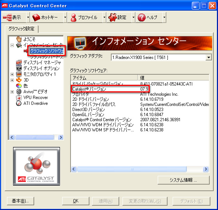Open the 表示 dropdown arrow

28,17
